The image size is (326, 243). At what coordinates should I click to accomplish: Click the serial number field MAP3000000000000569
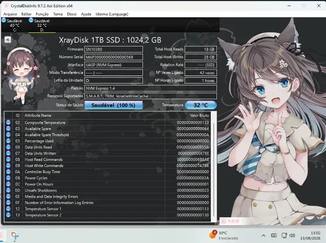(114, 57)
